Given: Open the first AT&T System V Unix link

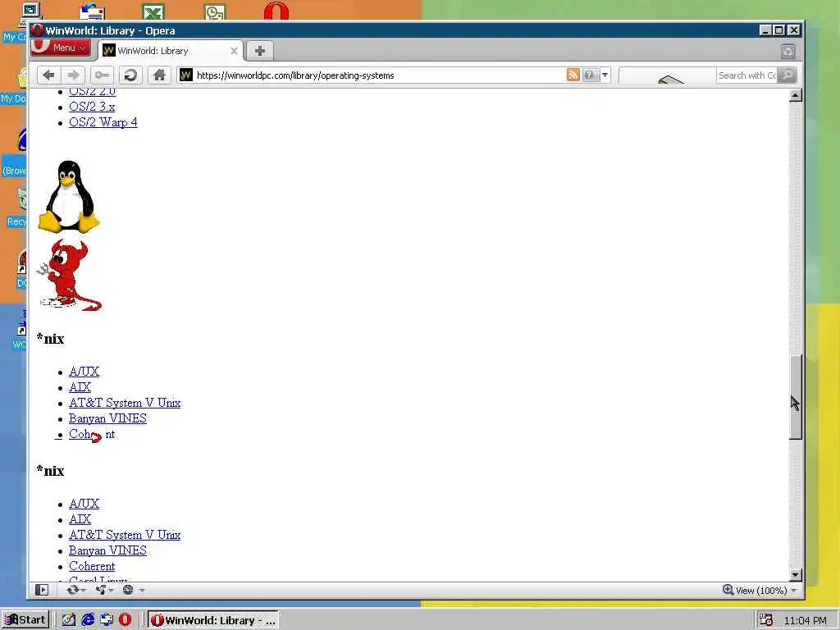Looking at the screenshot, I should pos(125,402).
